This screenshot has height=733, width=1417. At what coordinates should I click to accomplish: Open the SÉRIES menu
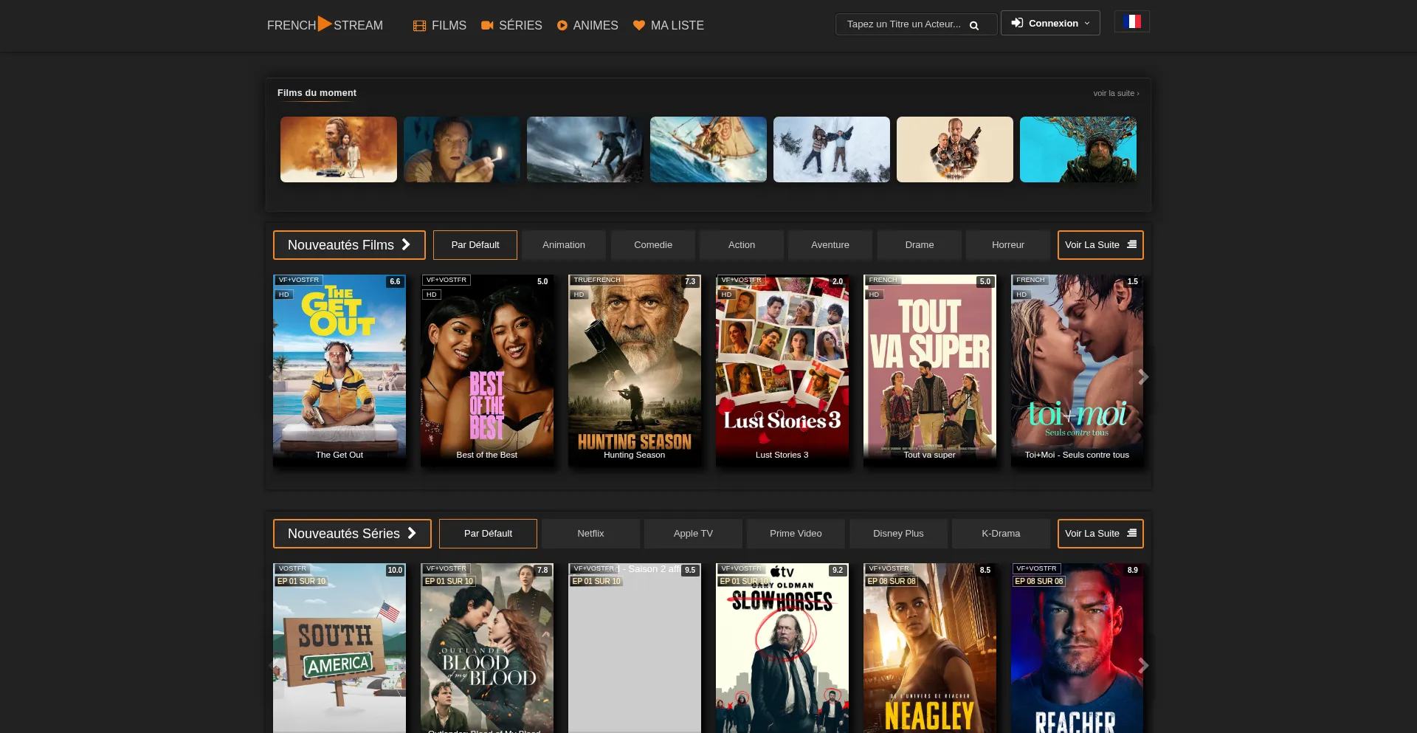coord(511,26)
